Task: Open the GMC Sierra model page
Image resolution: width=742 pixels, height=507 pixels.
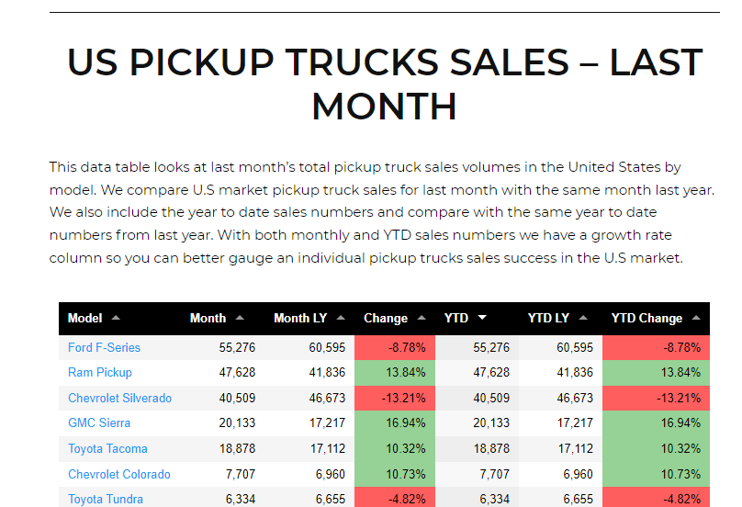Action: [99, 422]
